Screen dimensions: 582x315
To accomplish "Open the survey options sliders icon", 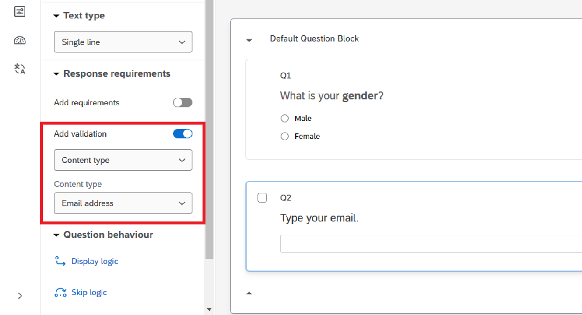I will (x=20, y=12).
